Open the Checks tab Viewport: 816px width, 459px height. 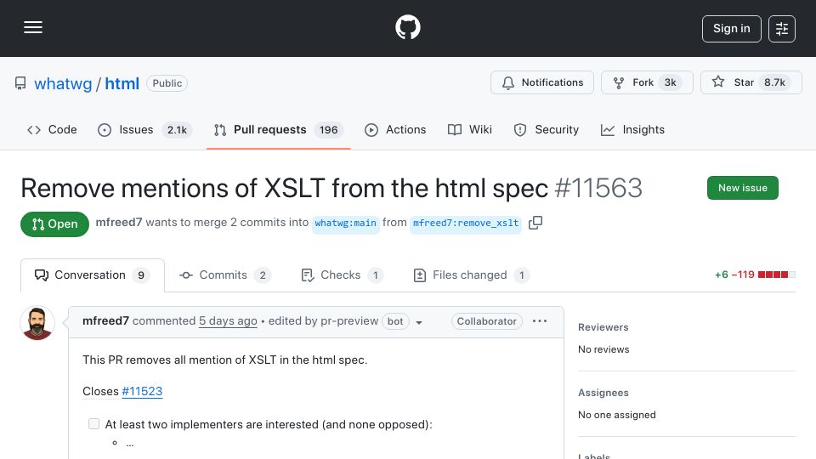pos(342,275)
